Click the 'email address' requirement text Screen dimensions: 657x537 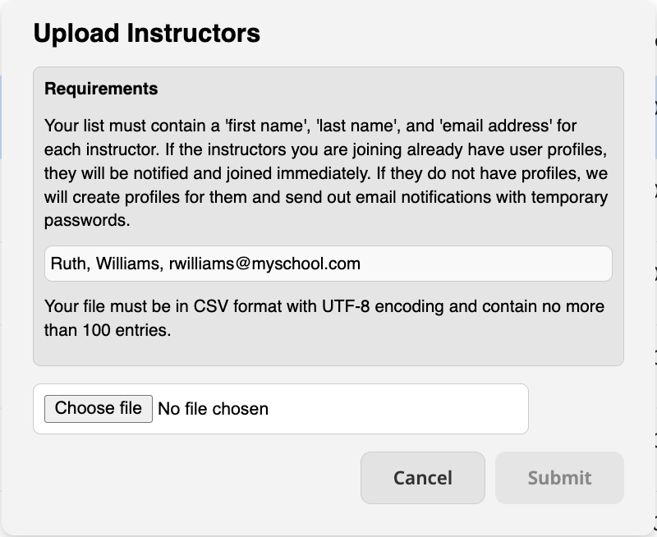(x=496, y=126)
